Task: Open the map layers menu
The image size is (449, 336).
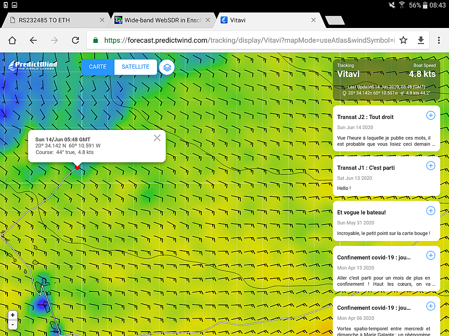Action: pos(167,67)
